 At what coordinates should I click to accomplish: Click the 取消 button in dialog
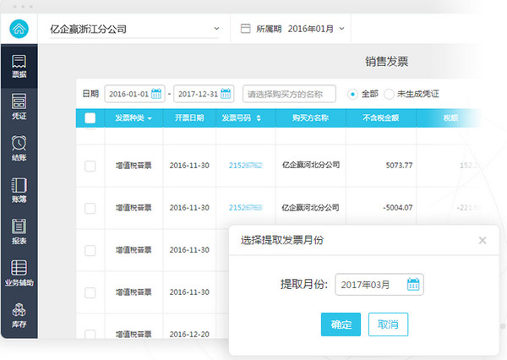click(389, 324)
